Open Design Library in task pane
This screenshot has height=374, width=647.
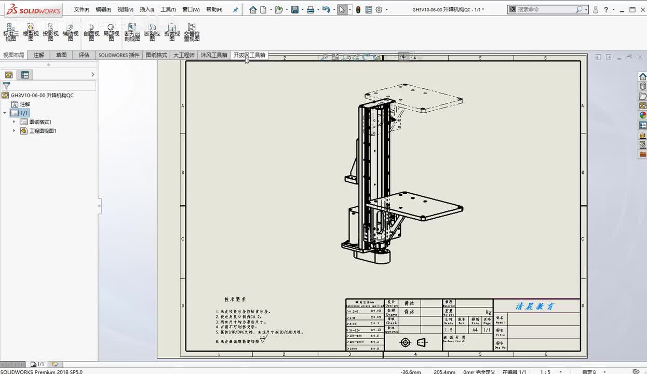(643, 86)
